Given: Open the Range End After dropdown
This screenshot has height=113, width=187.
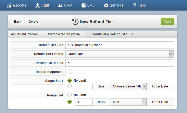Looking at the screenshot, I should click(x=129, y=102).
